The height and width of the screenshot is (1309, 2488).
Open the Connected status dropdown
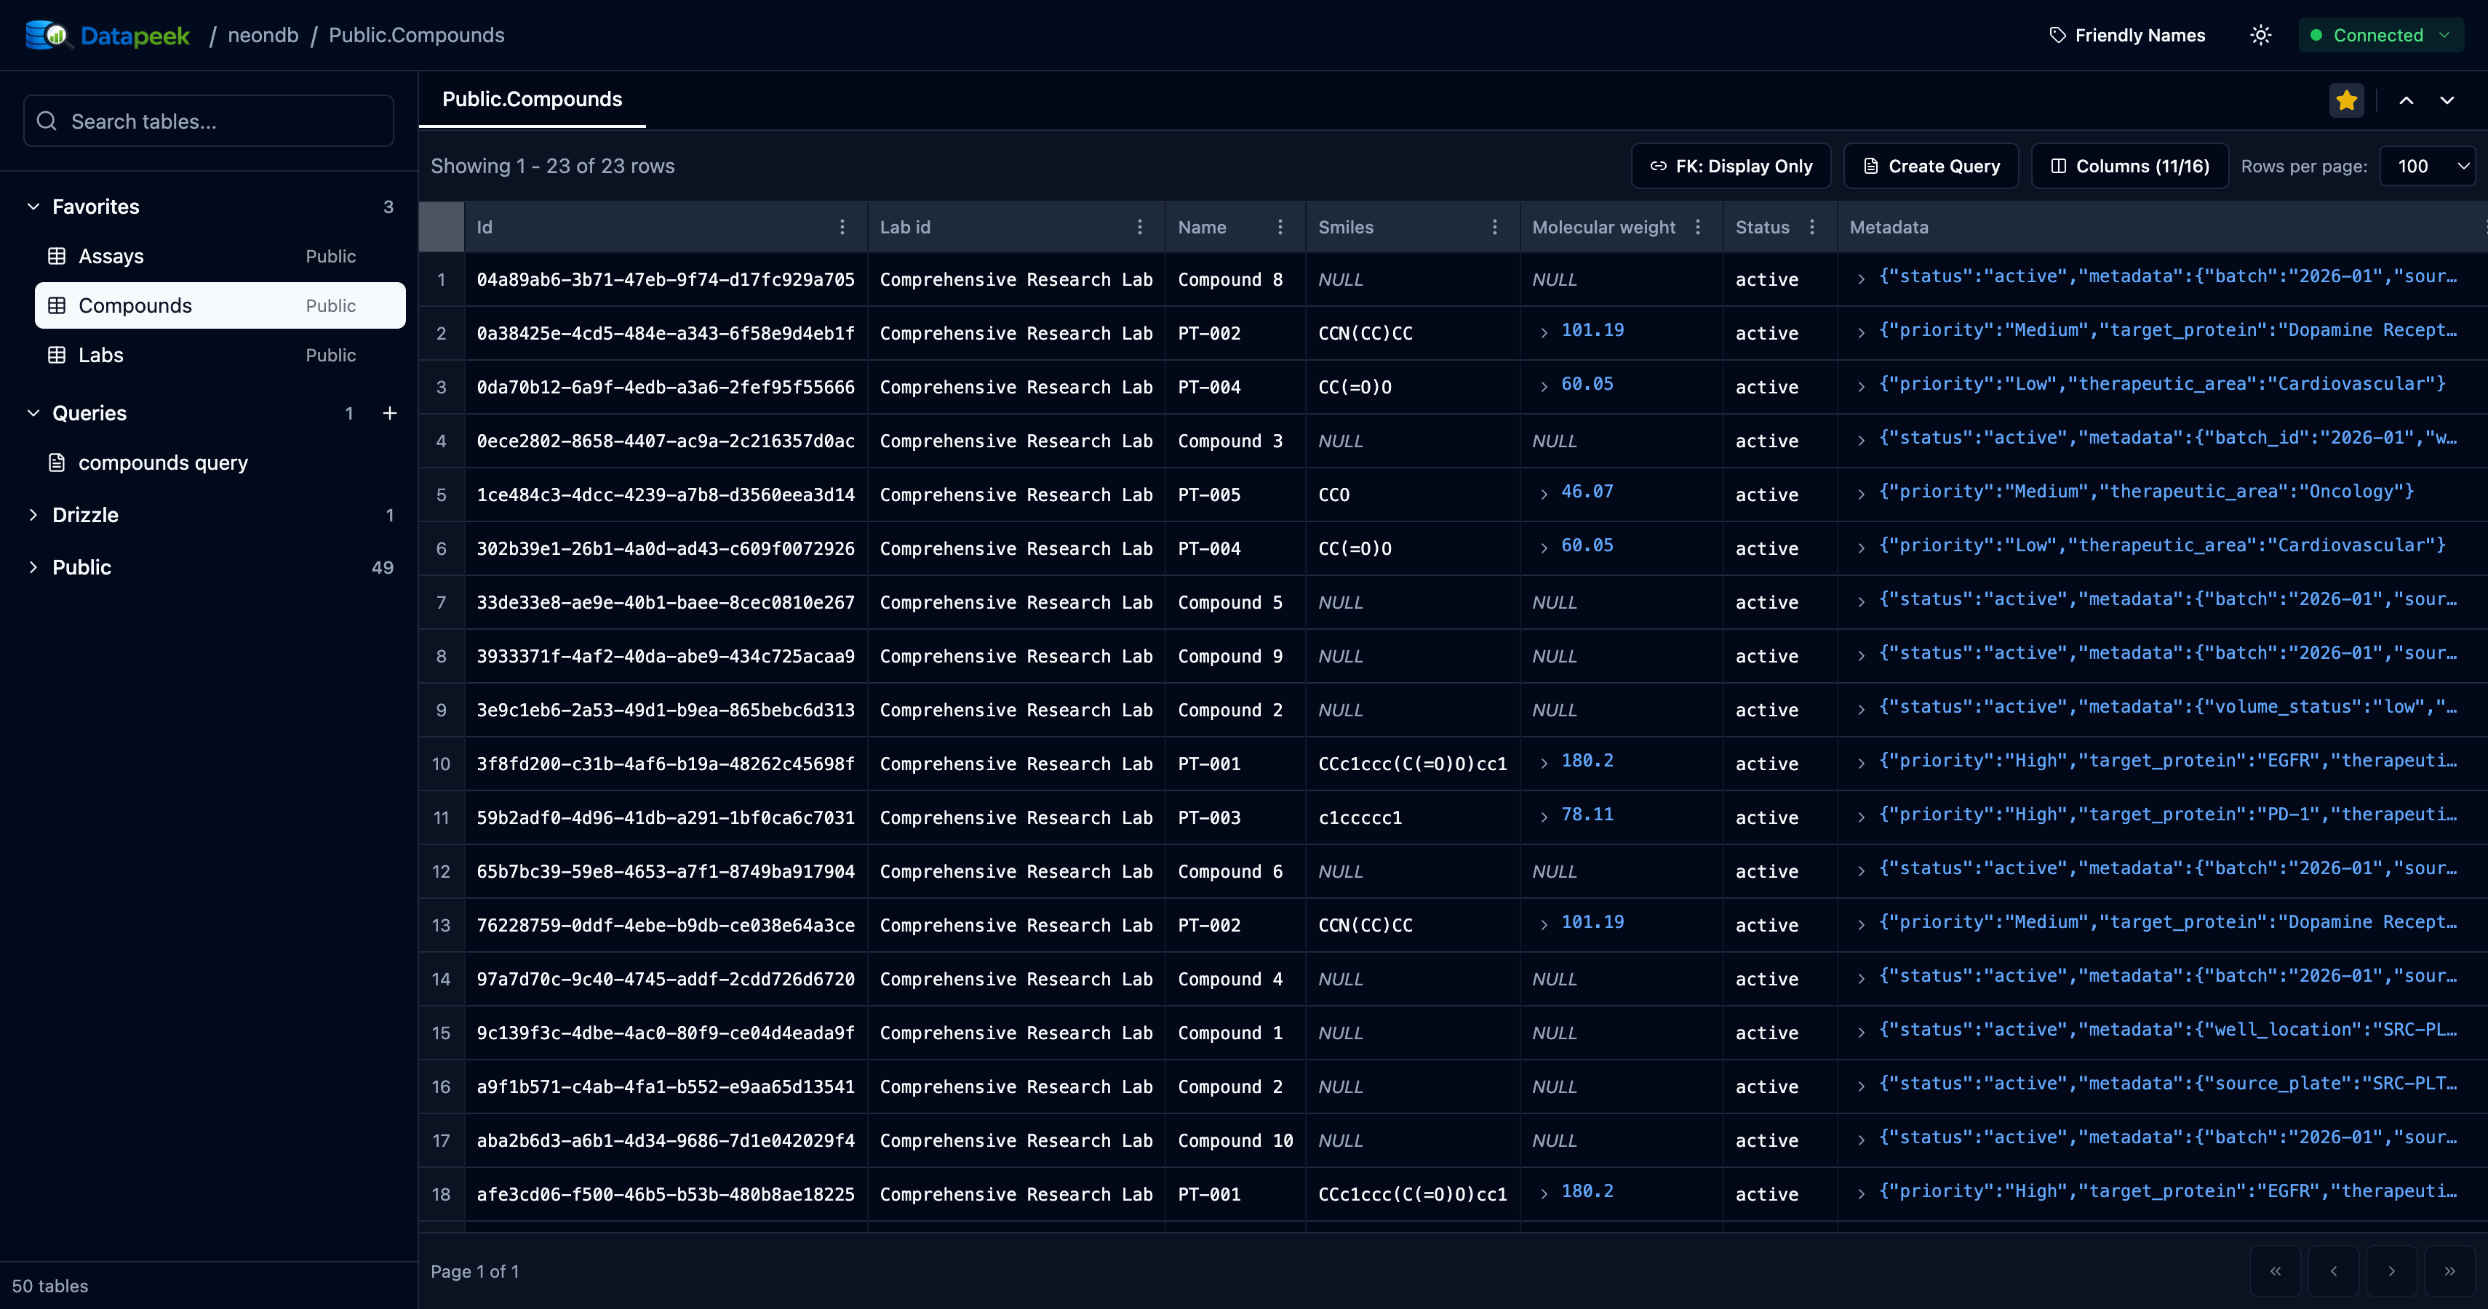[2381, 35]
